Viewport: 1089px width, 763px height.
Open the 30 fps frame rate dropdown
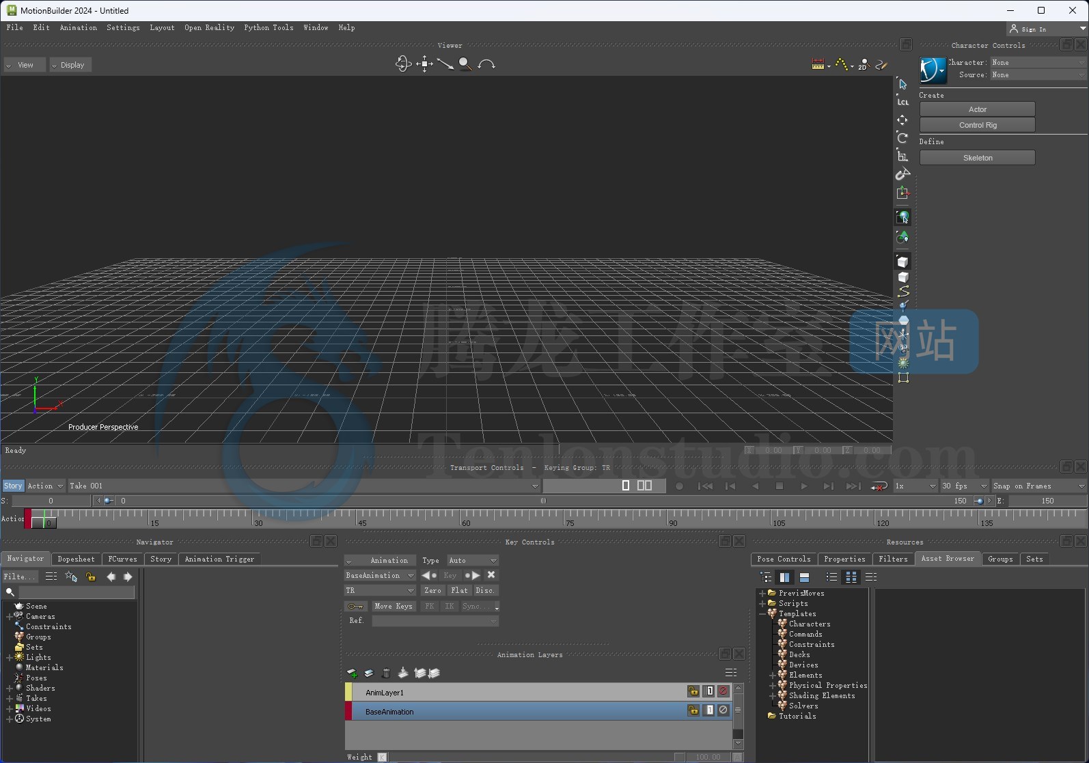click(964, 486)
